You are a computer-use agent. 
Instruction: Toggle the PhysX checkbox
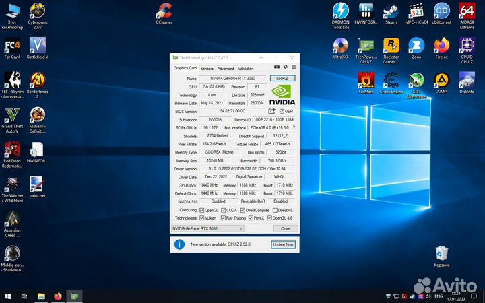pos(251,218)
